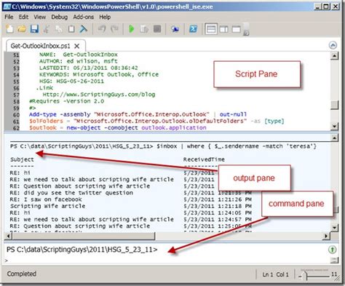Click the Http://www.ScriptingGuys.com/blog comment line
The height and width of the screenshot is (286, 345).
(x=99, y=95)
